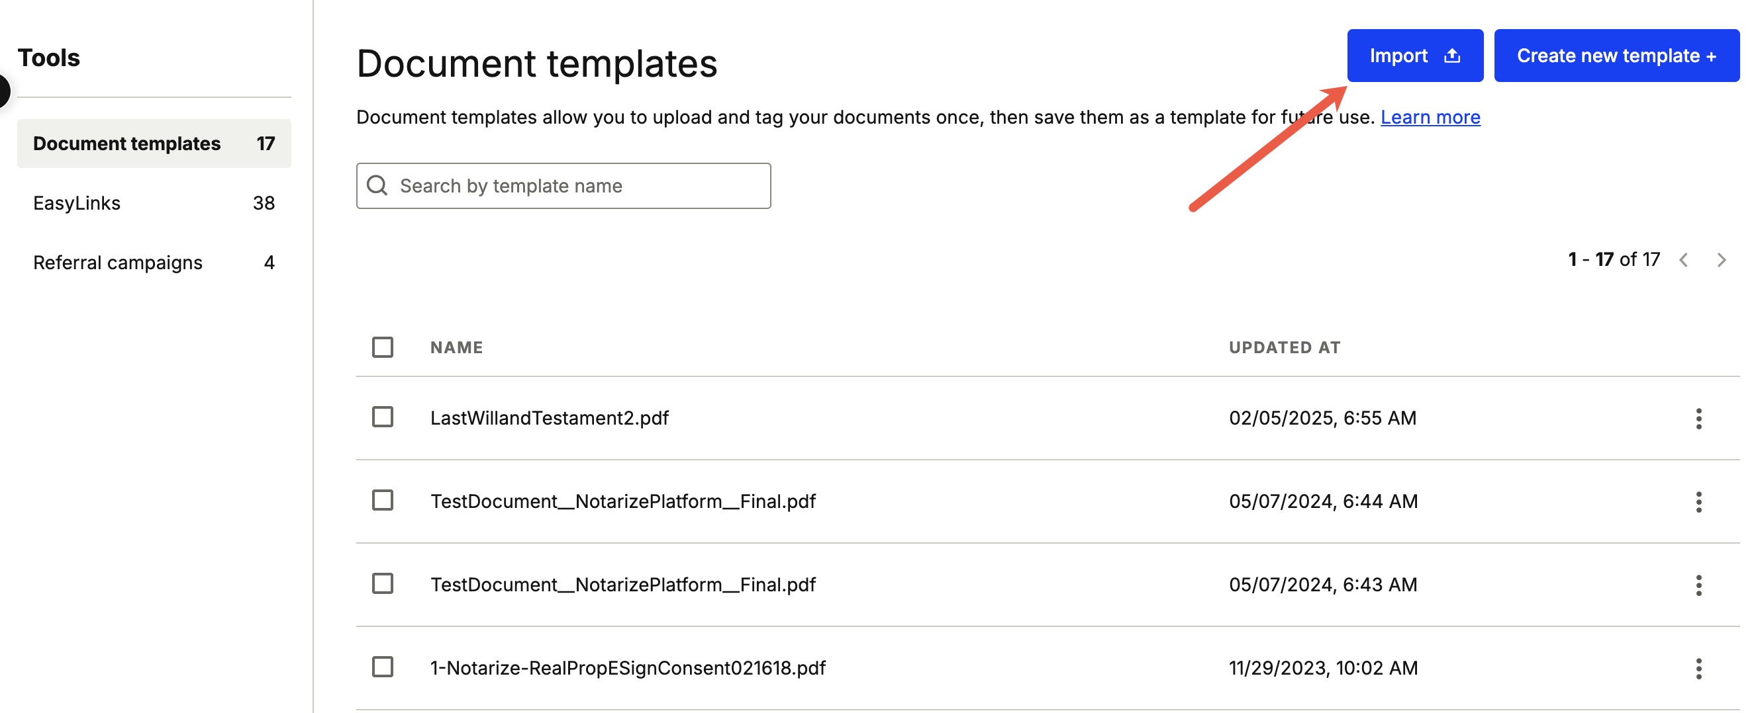Click TestDocument name updated 05/07/2024, 6:43 AM
This screenshot has height=713, width=1760.
click(x=622, y=584)
